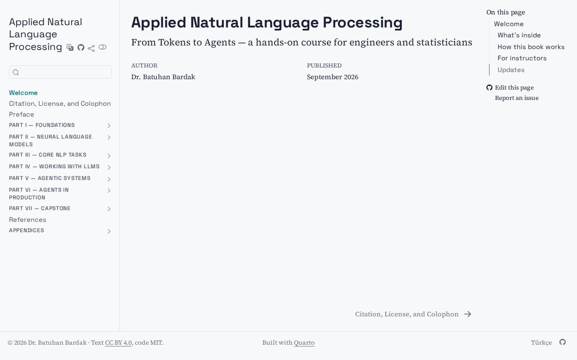Jump to How this book works section
Viewport: 577px width, 360px height.
click(531, 47)
